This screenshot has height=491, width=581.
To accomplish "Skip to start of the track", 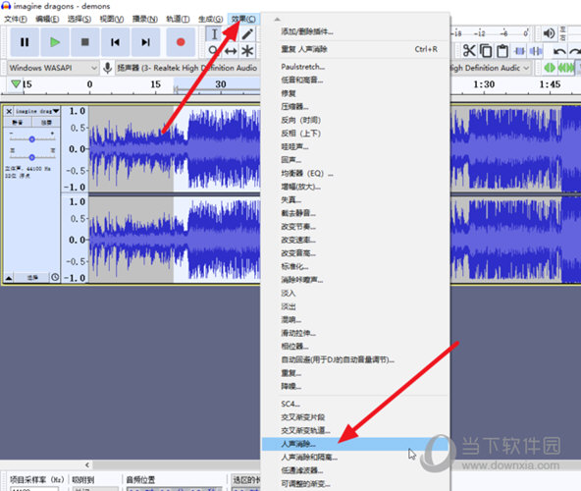I will pos(115,42).
